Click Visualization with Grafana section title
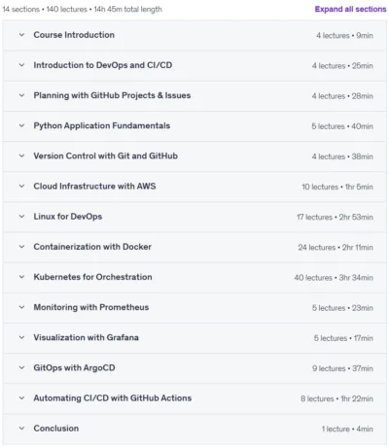The height and width of the screenshot is (447, 389). pyautogui.click(x=86, y=337)
